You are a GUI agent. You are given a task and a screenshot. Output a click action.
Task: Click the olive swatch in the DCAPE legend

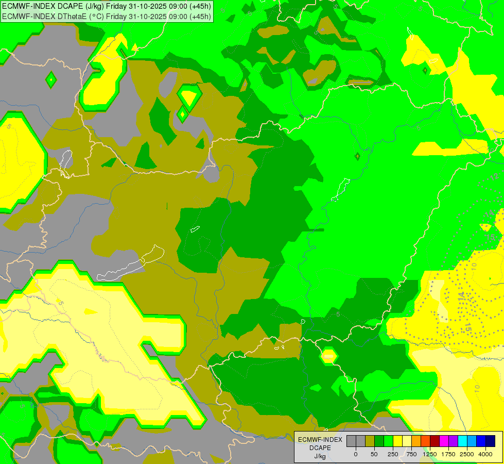pyautogui.click(x=370, y=441)
